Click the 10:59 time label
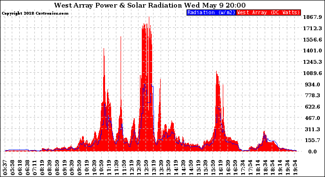Image resolution: width=325 pixels, height=177 pixels. 102,168
